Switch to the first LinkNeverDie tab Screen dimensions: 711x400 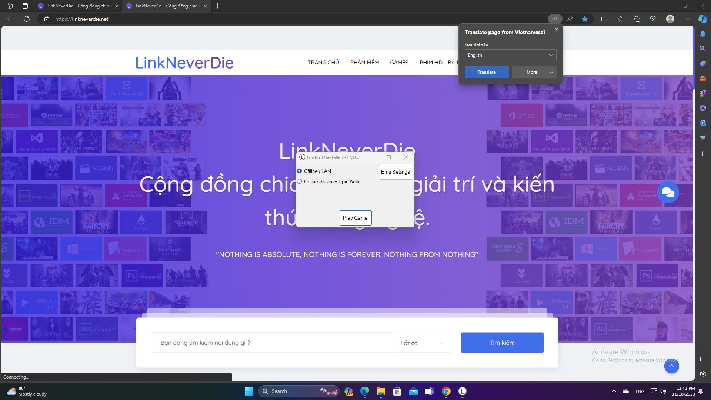[x=78, y=6]
